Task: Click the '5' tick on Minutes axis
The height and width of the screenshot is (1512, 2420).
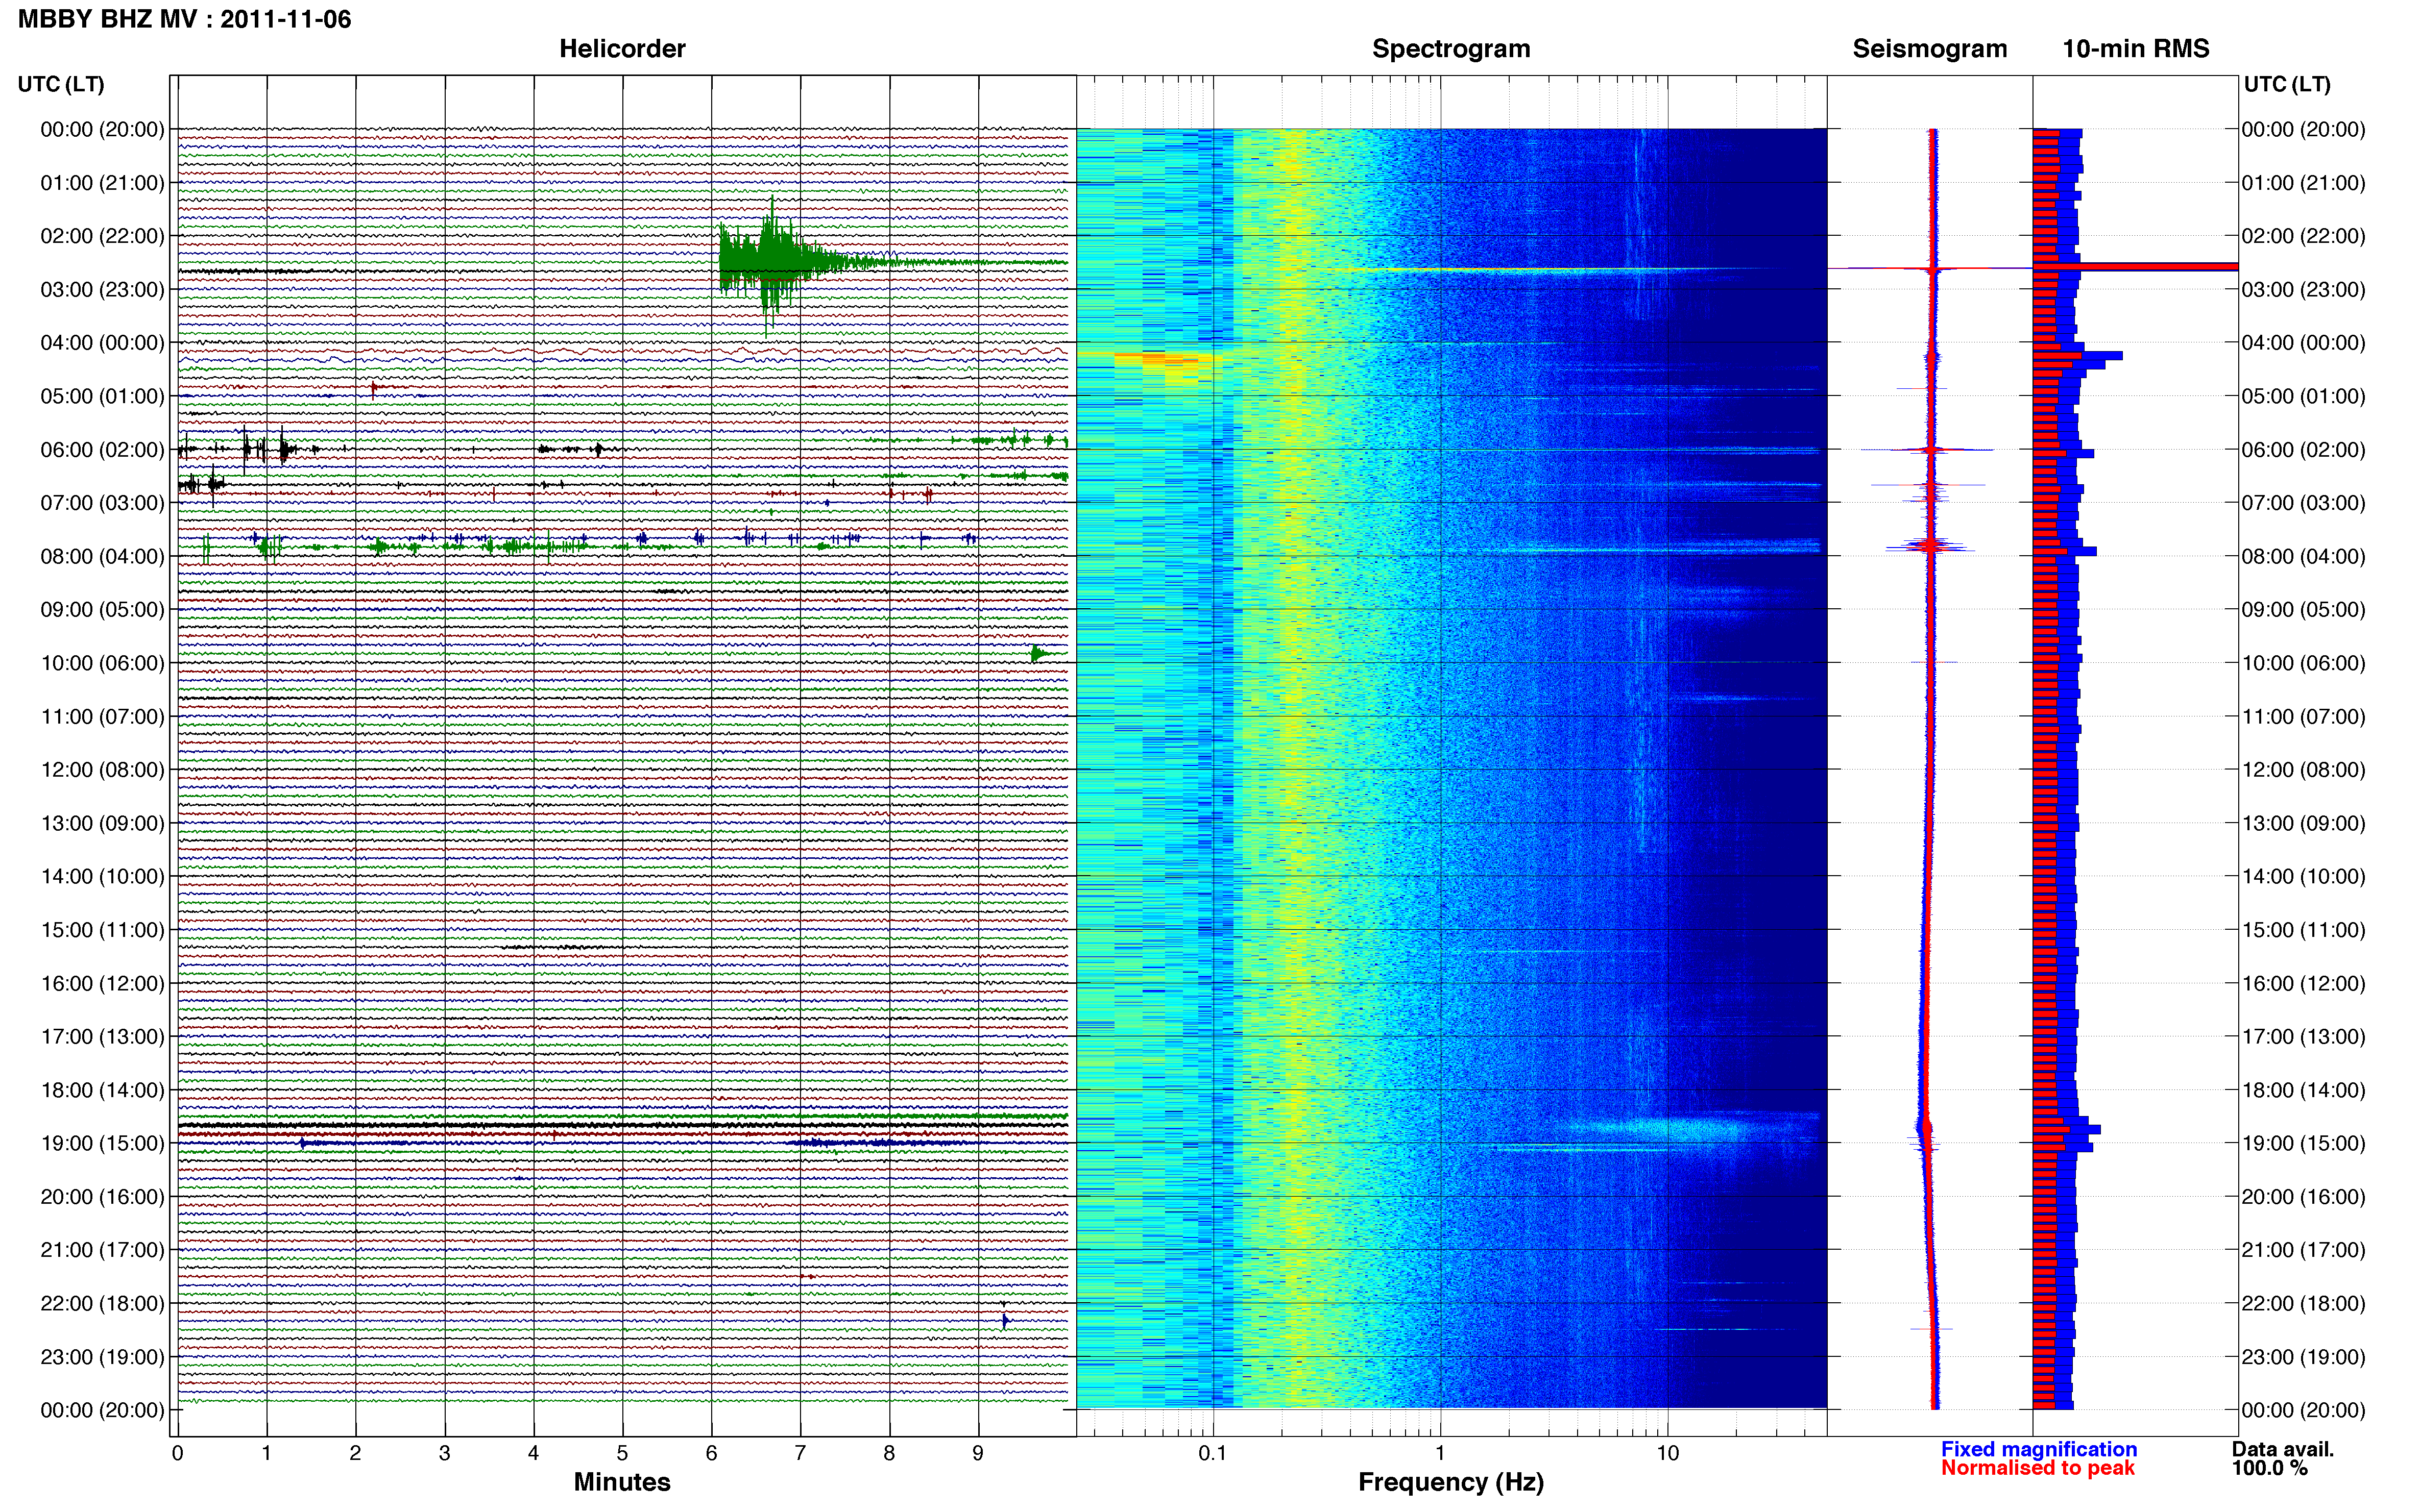Action: [x=622, y=1453]
